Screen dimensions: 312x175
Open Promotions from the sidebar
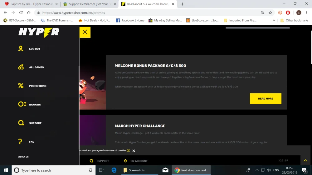[38, 86]
